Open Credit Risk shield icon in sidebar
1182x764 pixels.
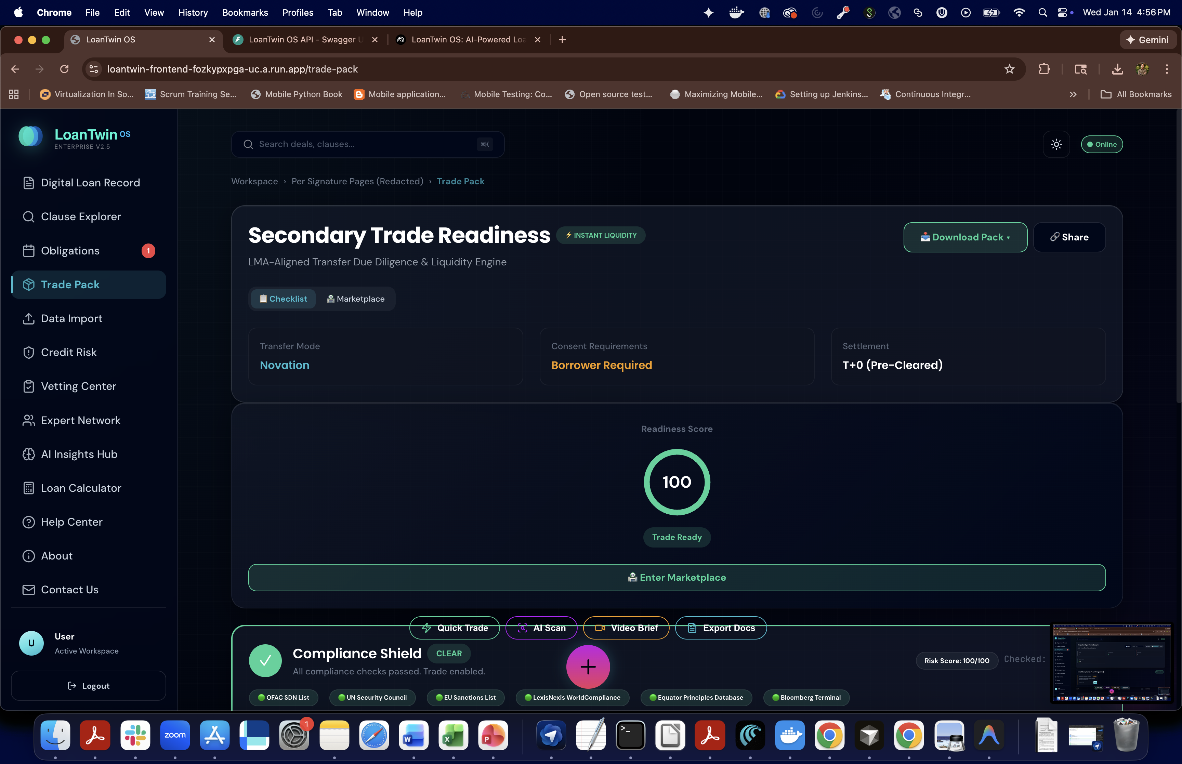[29, 352]
